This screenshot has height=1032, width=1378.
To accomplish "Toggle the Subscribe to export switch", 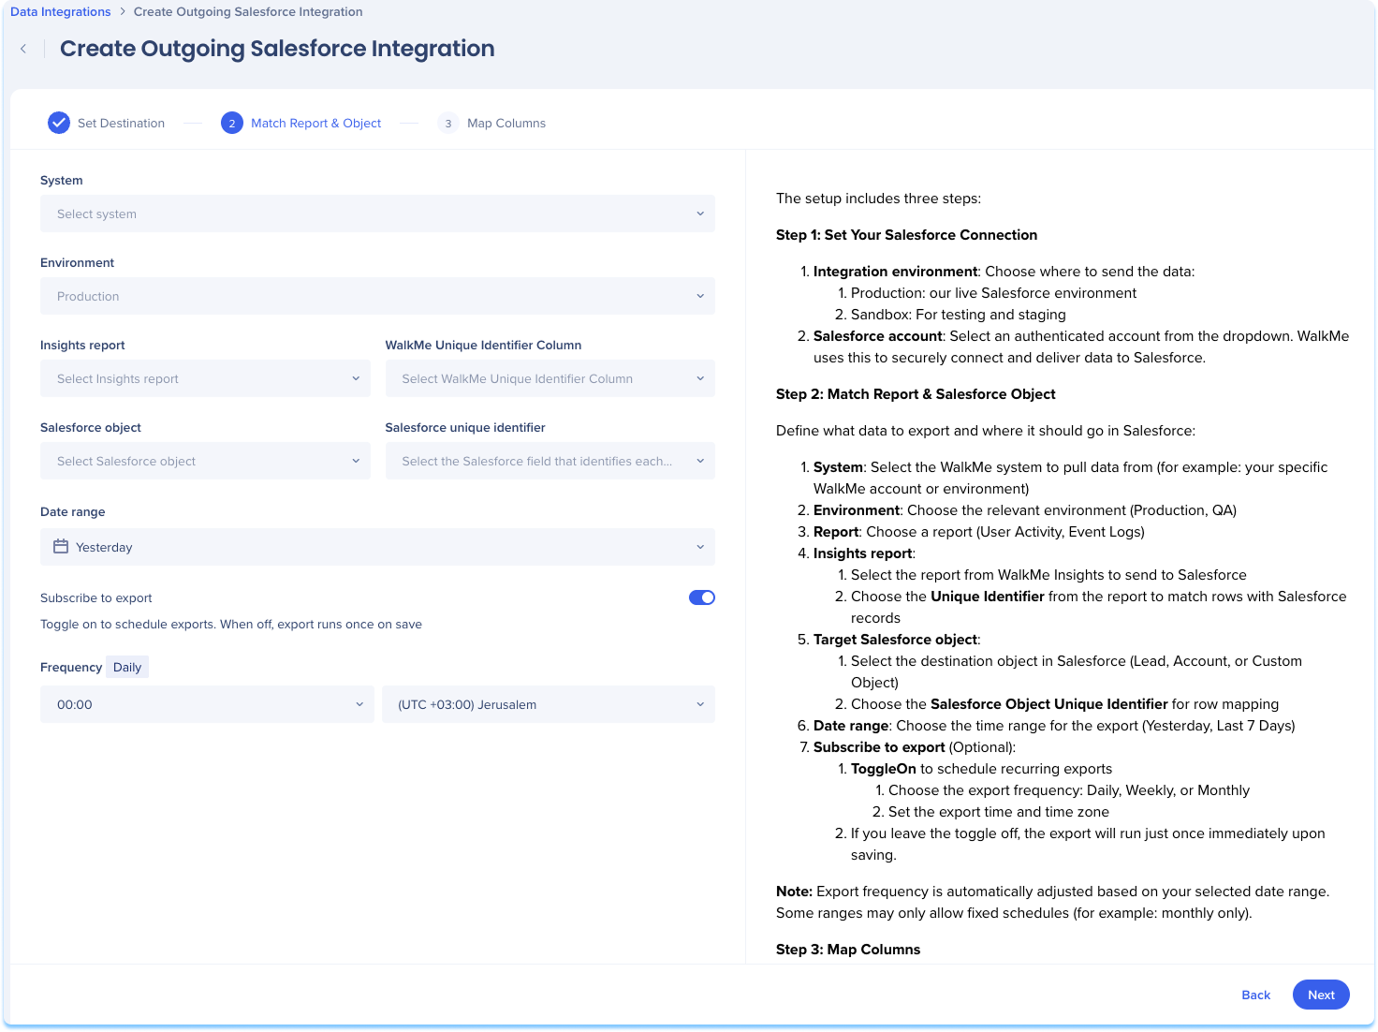I will point(702,597).
